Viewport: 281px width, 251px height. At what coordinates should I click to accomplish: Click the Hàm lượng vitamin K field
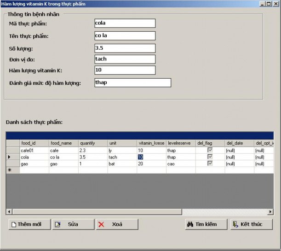[125, 70]
